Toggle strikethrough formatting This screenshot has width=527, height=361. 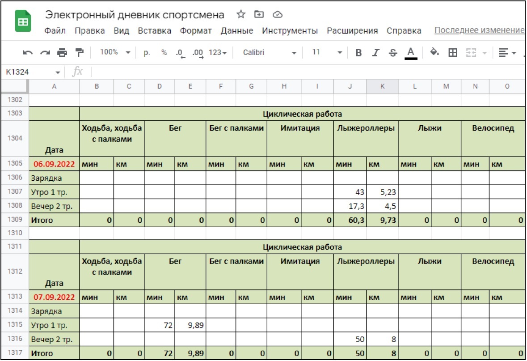[393, 53]
